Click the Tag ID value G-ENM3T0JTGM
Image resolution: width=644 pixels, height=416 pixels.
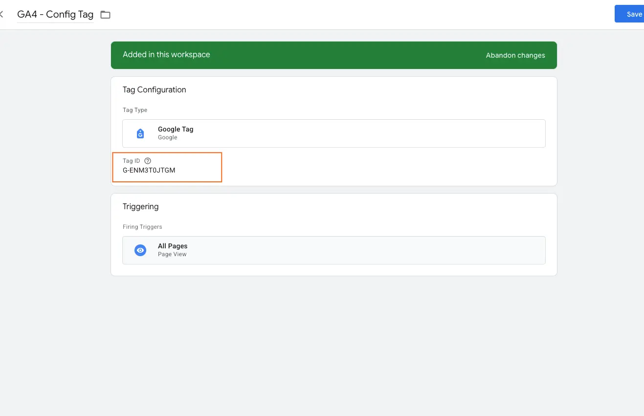[x=149, y=171]
